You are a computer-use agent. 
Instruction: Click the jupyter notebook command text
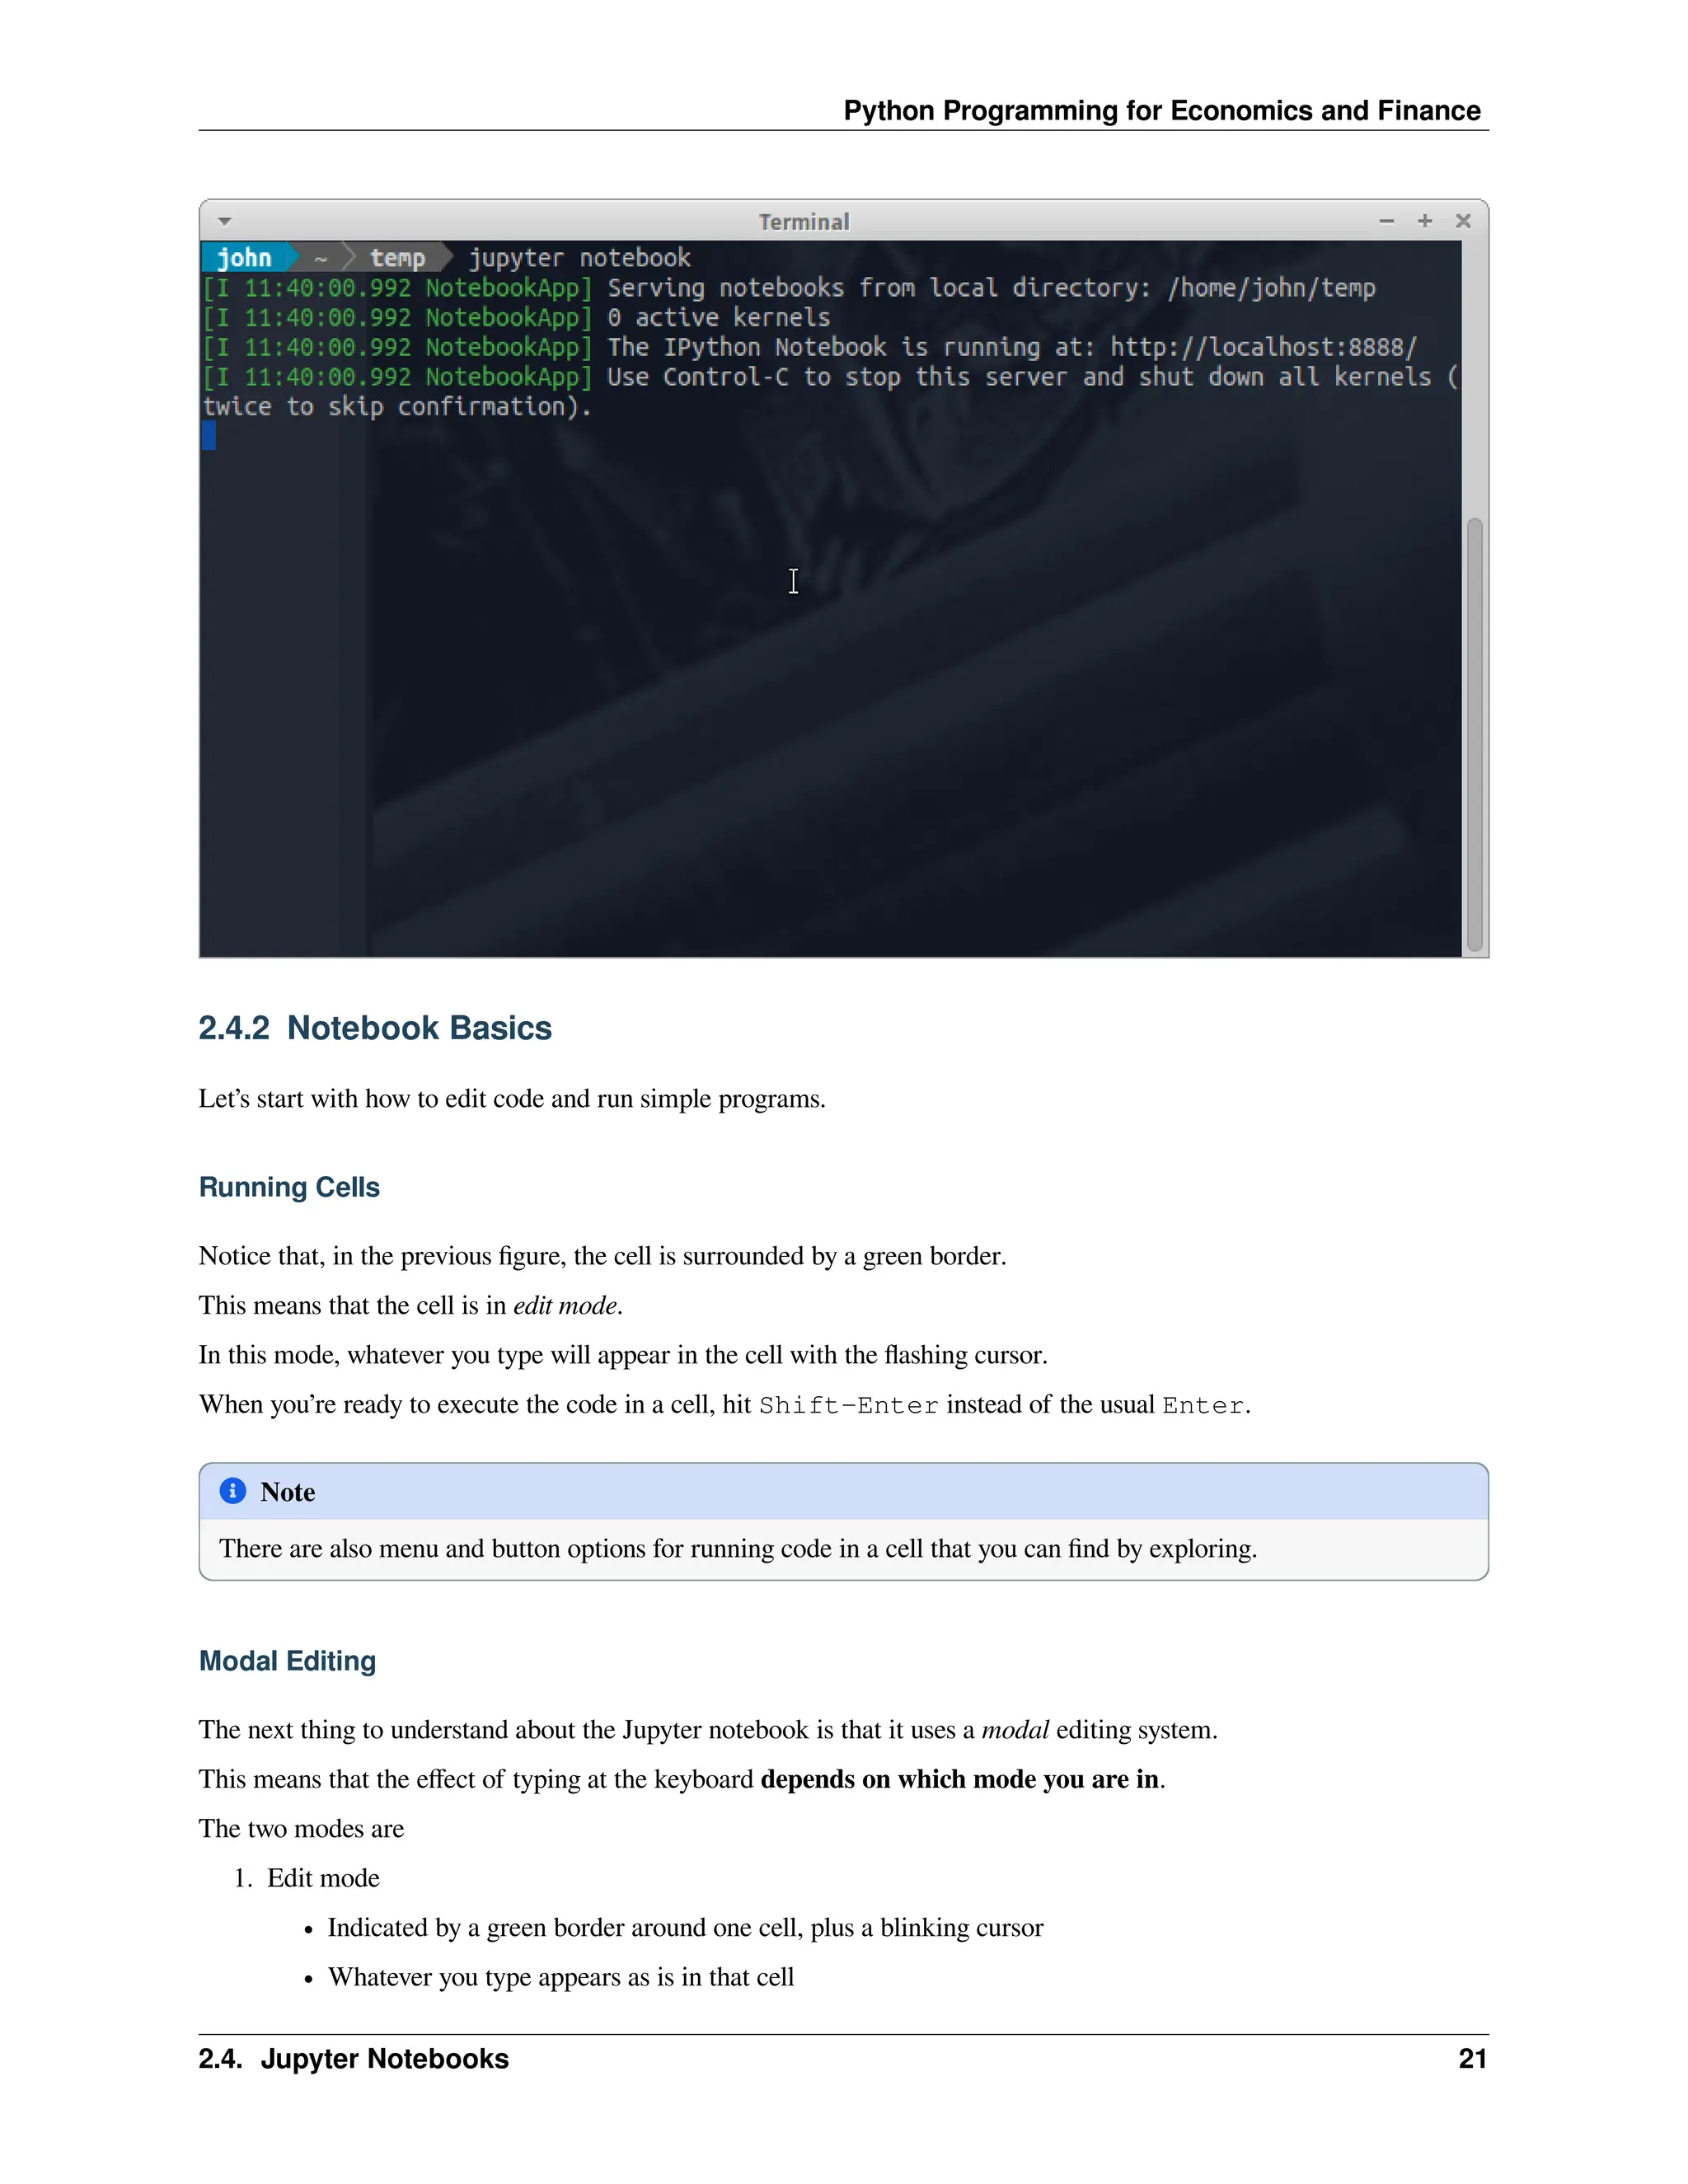tap(580, 258)
